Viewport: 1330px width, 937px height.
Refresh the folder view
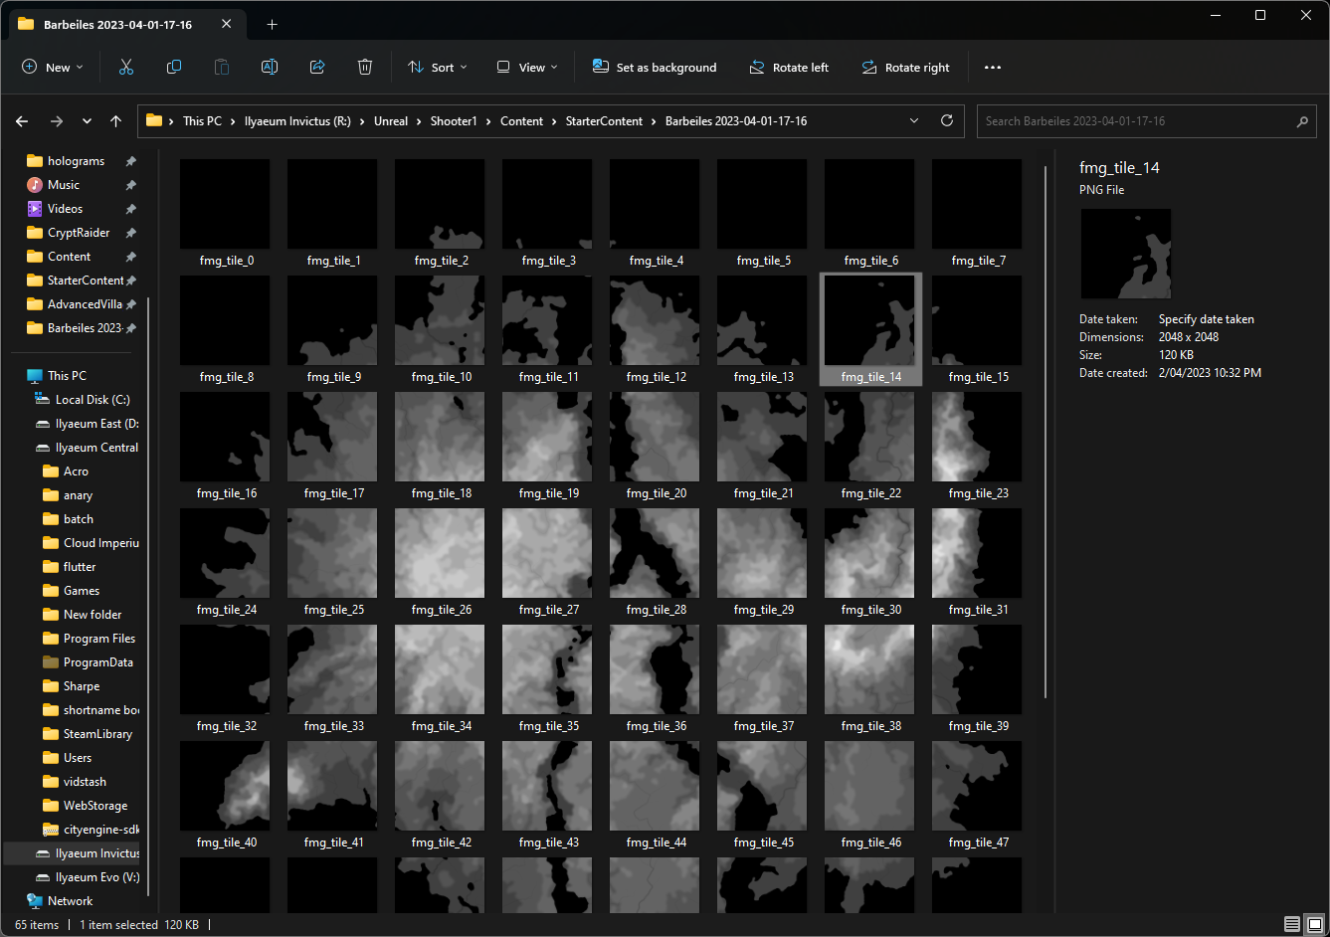coord(946,120)
